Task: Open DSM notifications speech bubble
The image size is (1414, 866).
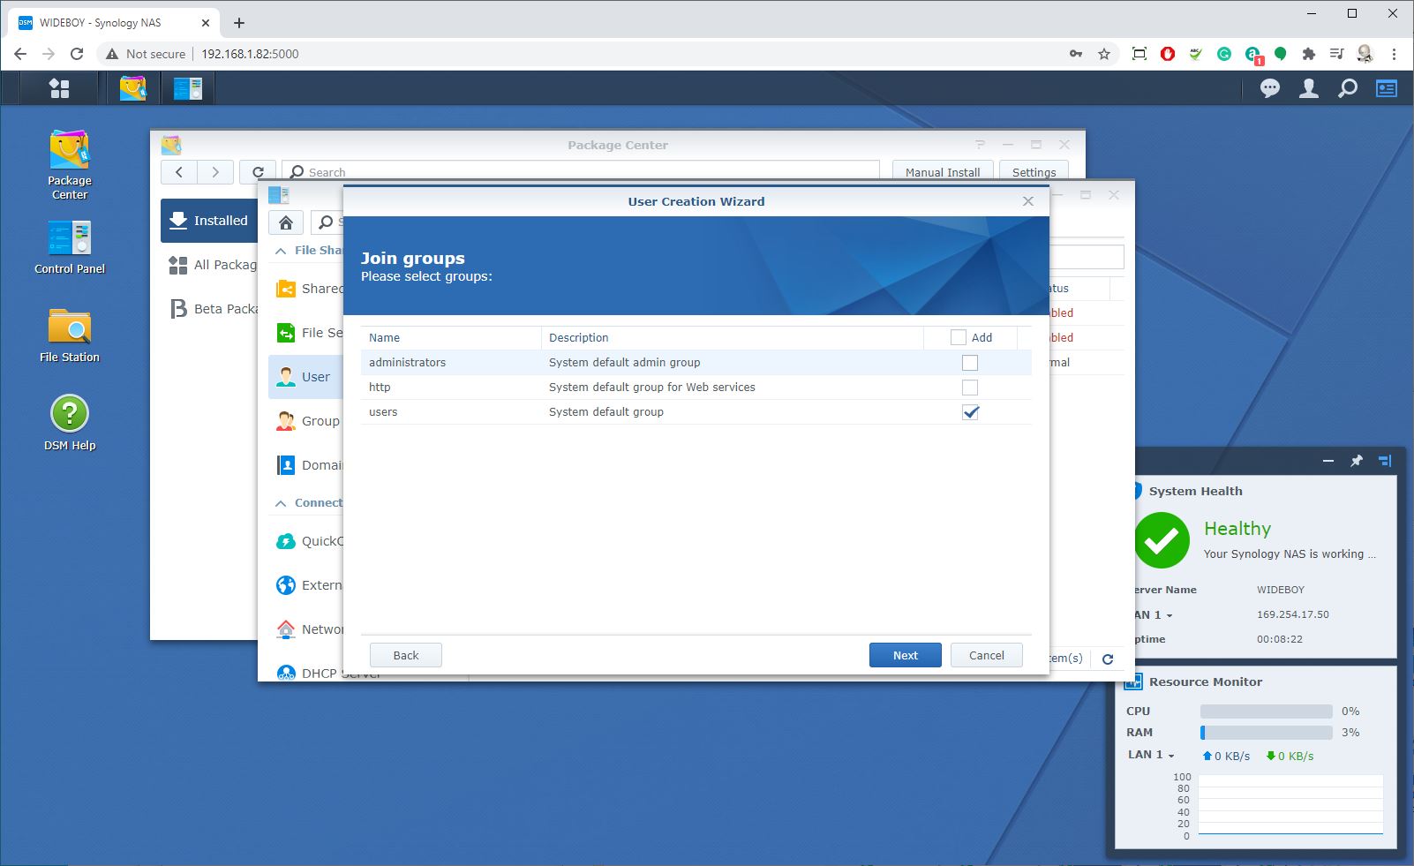Action: pyautogui.click(x=1270, y=88)
